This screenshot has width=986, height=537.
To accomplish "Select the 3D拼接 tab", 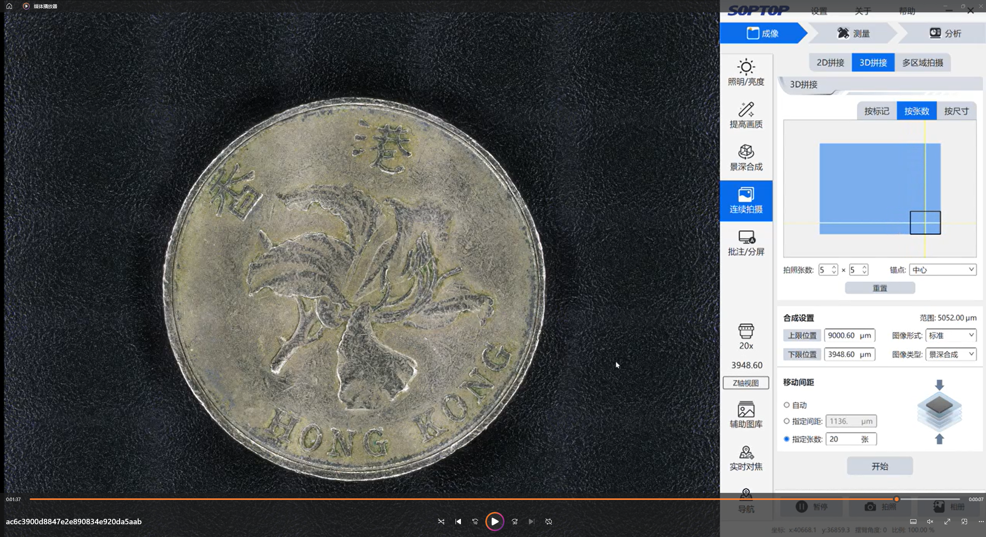I will click(873, 63).
